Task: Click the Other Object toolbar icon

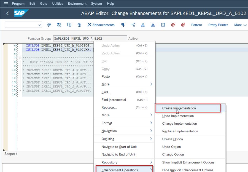Action: 69,25
